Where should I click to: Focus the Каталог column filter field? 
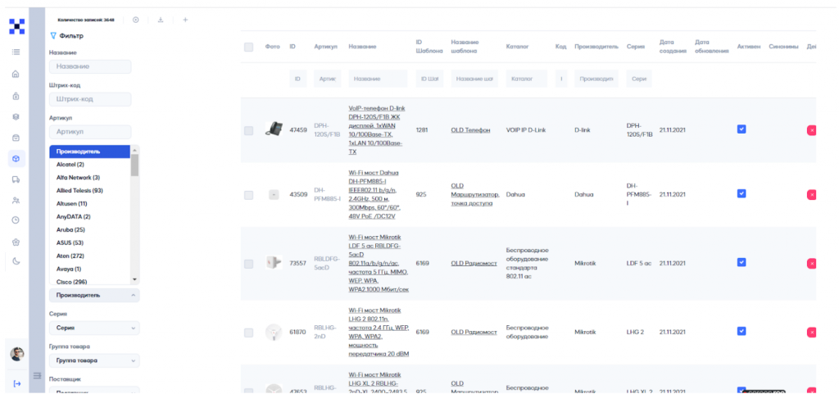tap(527, 79)
